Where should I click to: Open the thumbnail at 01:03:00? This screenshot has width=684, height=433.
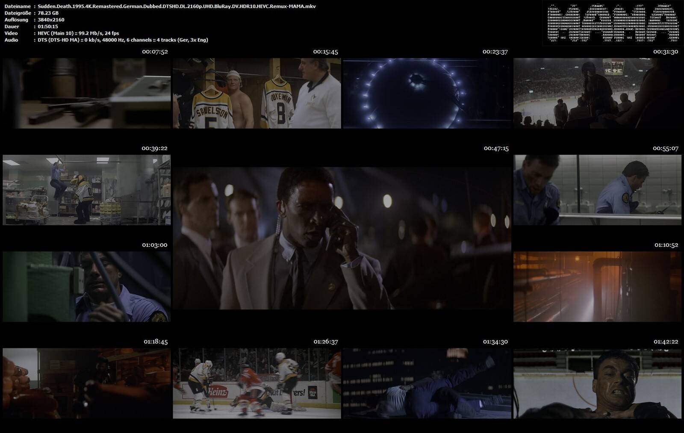(86, 286)
